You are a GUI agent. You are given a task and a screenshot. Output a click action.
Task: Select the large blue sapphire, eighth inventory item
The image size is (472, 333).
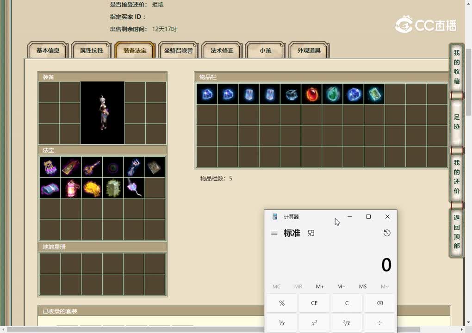pos(354,94)
